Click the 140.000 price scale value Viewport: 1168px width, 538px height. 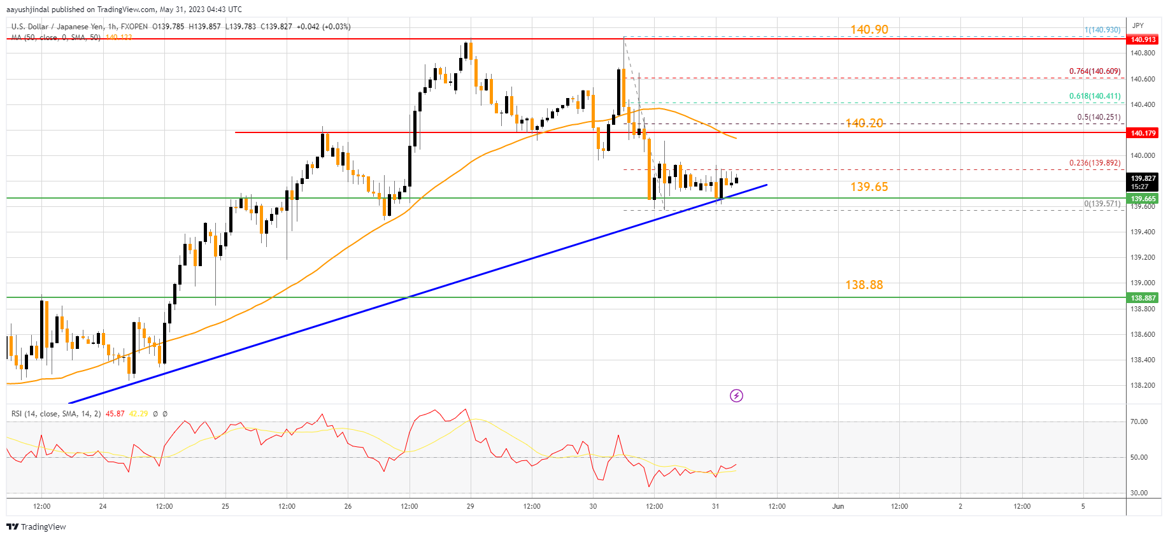tap(1143, 155)
